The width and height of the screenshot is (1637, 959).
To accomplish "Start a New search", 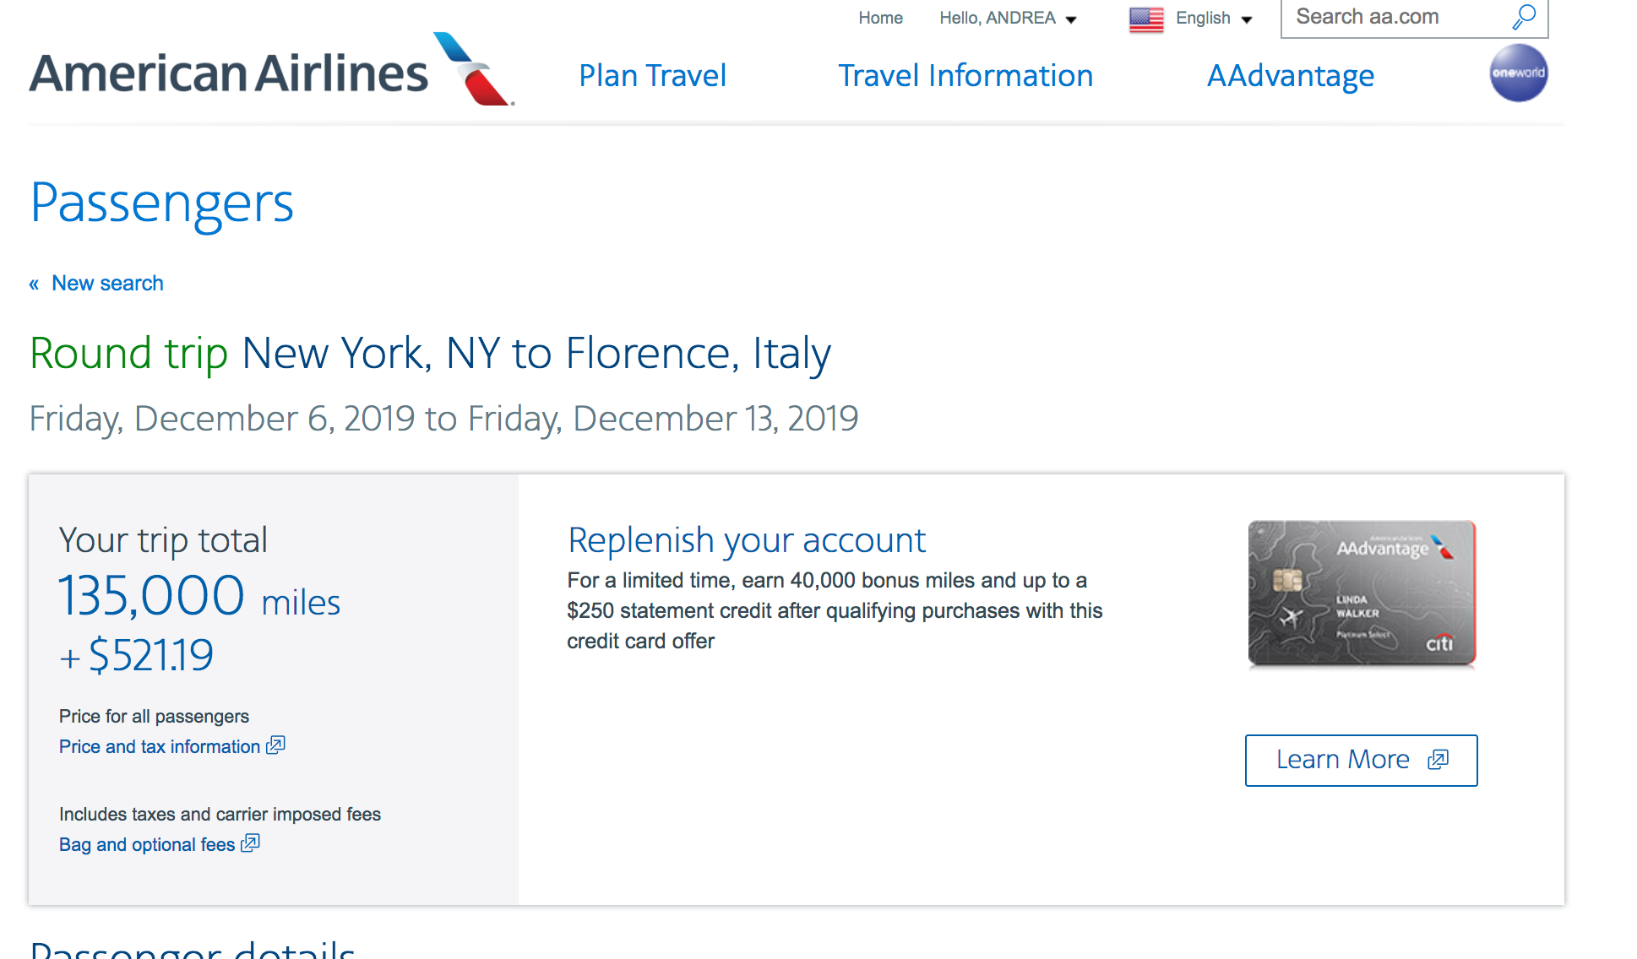I will (x=107, y=283).
